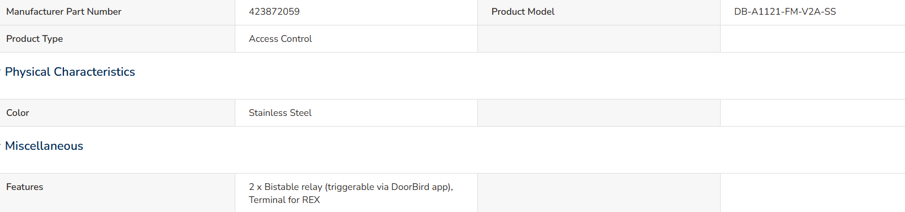
Task: Select the model value DB-A1121-FM-V2A-SS
Action: pos(785,11)
